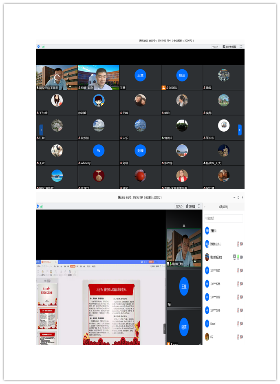Toggle microphone for member Dawei
Image resolution: width=280 pixels, height=384 pixels.
[x=238, y=324]
